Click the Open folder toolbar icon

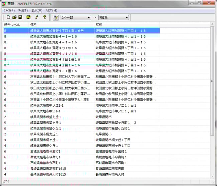tap(14, 17)
